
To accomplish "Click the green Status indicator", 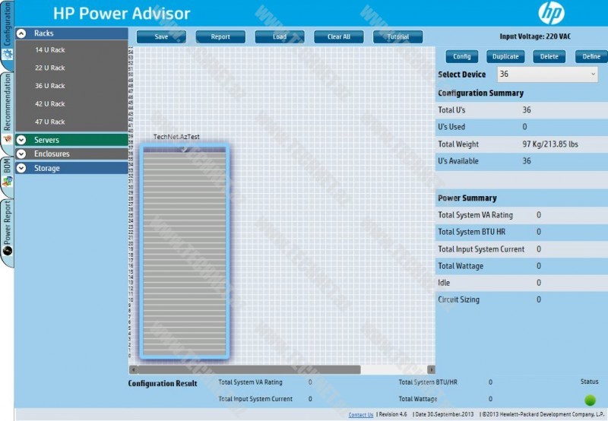I will (590, 400).
